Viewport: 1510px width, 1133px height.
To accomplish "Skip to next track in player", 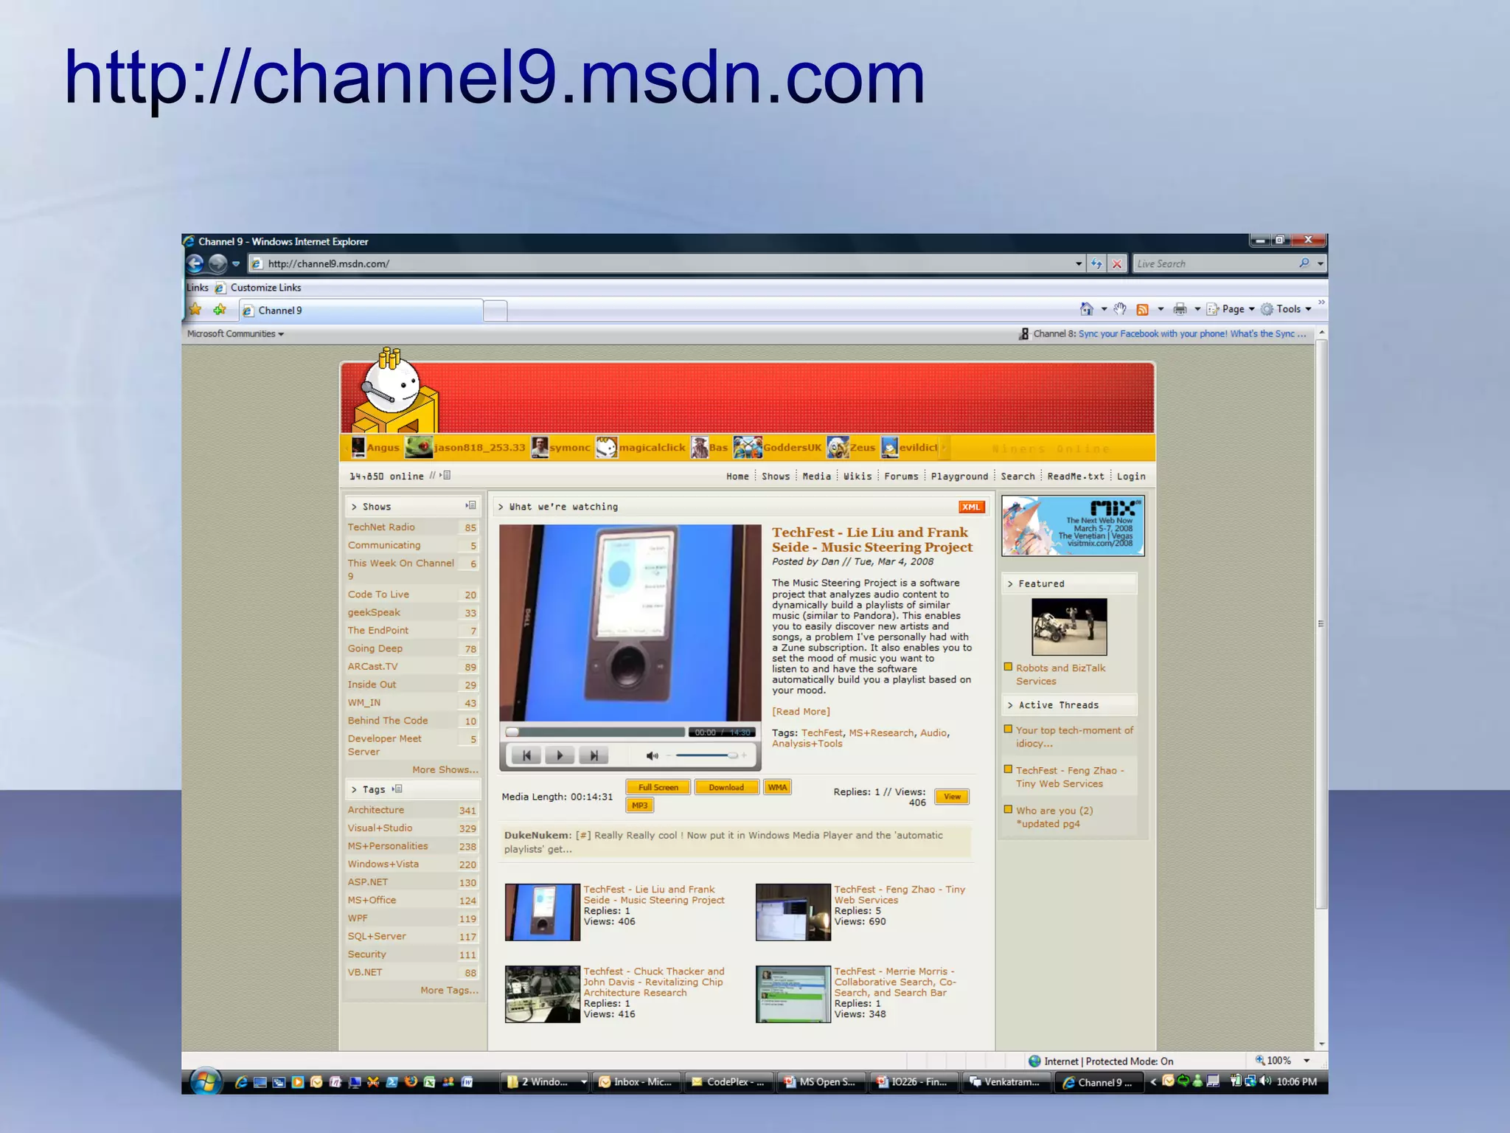I will click(594, 755).
